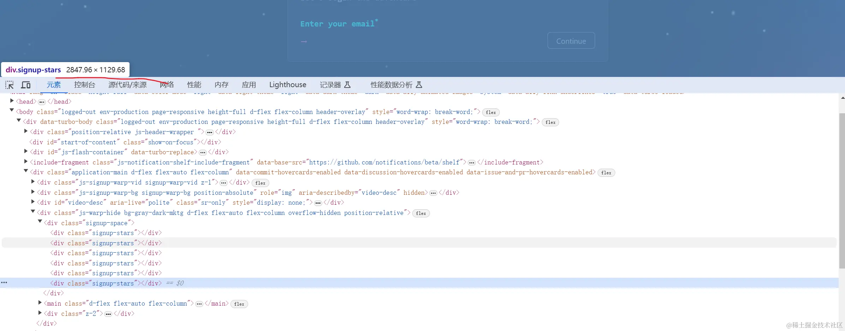This screenshot has height=331, width=845.
Task: Toggle flex badge on js-warp-hide div
Action: point(421,213)
